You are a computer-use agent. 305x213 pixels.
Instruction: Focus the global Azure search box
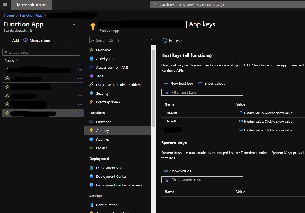pos(228,5)
